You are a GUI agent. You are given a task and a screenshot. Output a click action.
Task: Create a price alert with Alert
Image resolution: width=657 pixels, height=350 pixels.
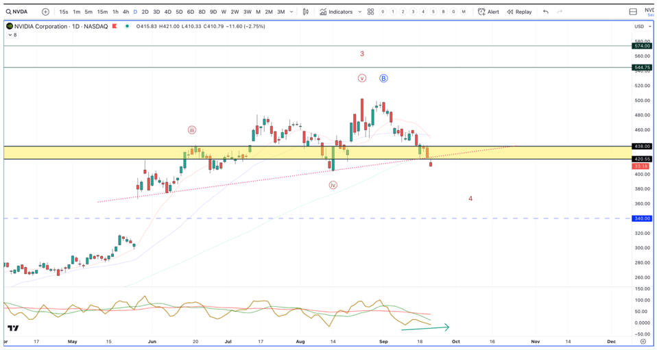pyautogui.click(x=488, y=12)
